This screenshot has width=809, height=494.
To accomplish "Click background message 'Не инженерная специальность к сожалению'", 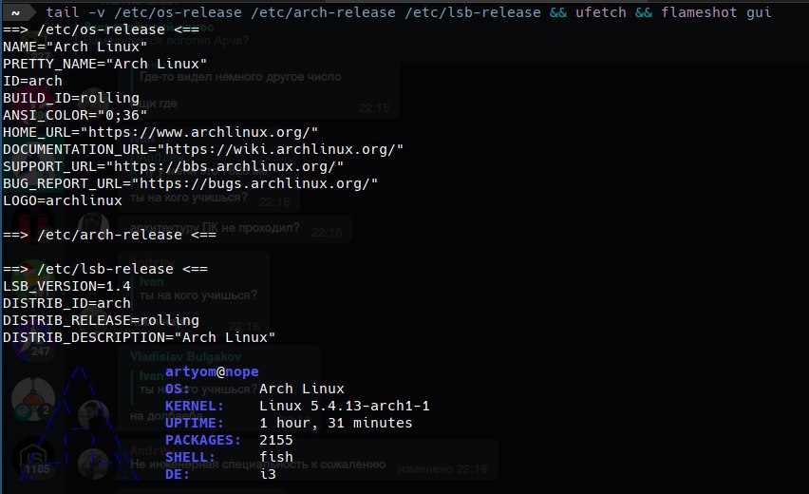I will click(258, 464).
